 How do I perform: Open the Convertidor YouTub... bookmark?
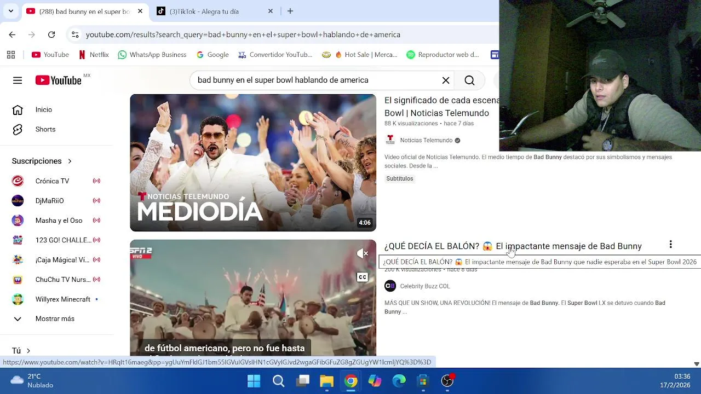275,55
